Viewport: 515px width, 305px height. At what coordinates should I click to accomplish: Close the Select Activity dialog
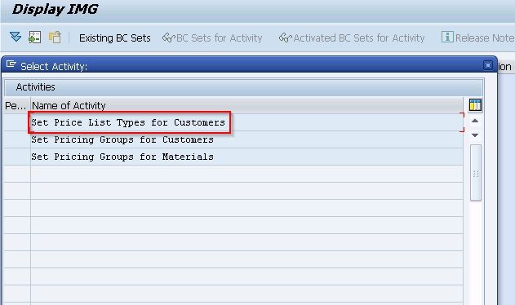[x=488, y=65]
